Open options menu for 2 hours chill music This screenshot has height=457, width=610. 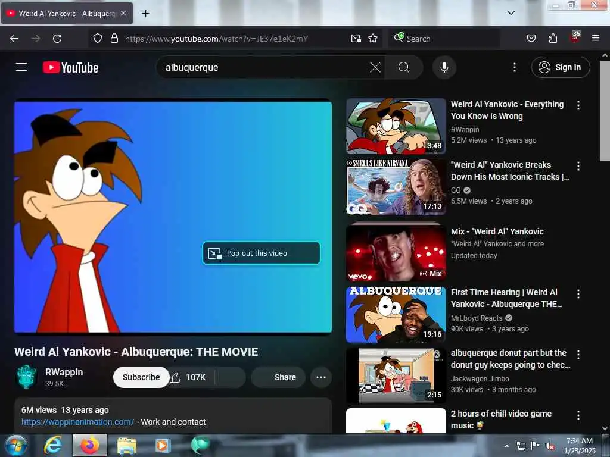(578, 415)
